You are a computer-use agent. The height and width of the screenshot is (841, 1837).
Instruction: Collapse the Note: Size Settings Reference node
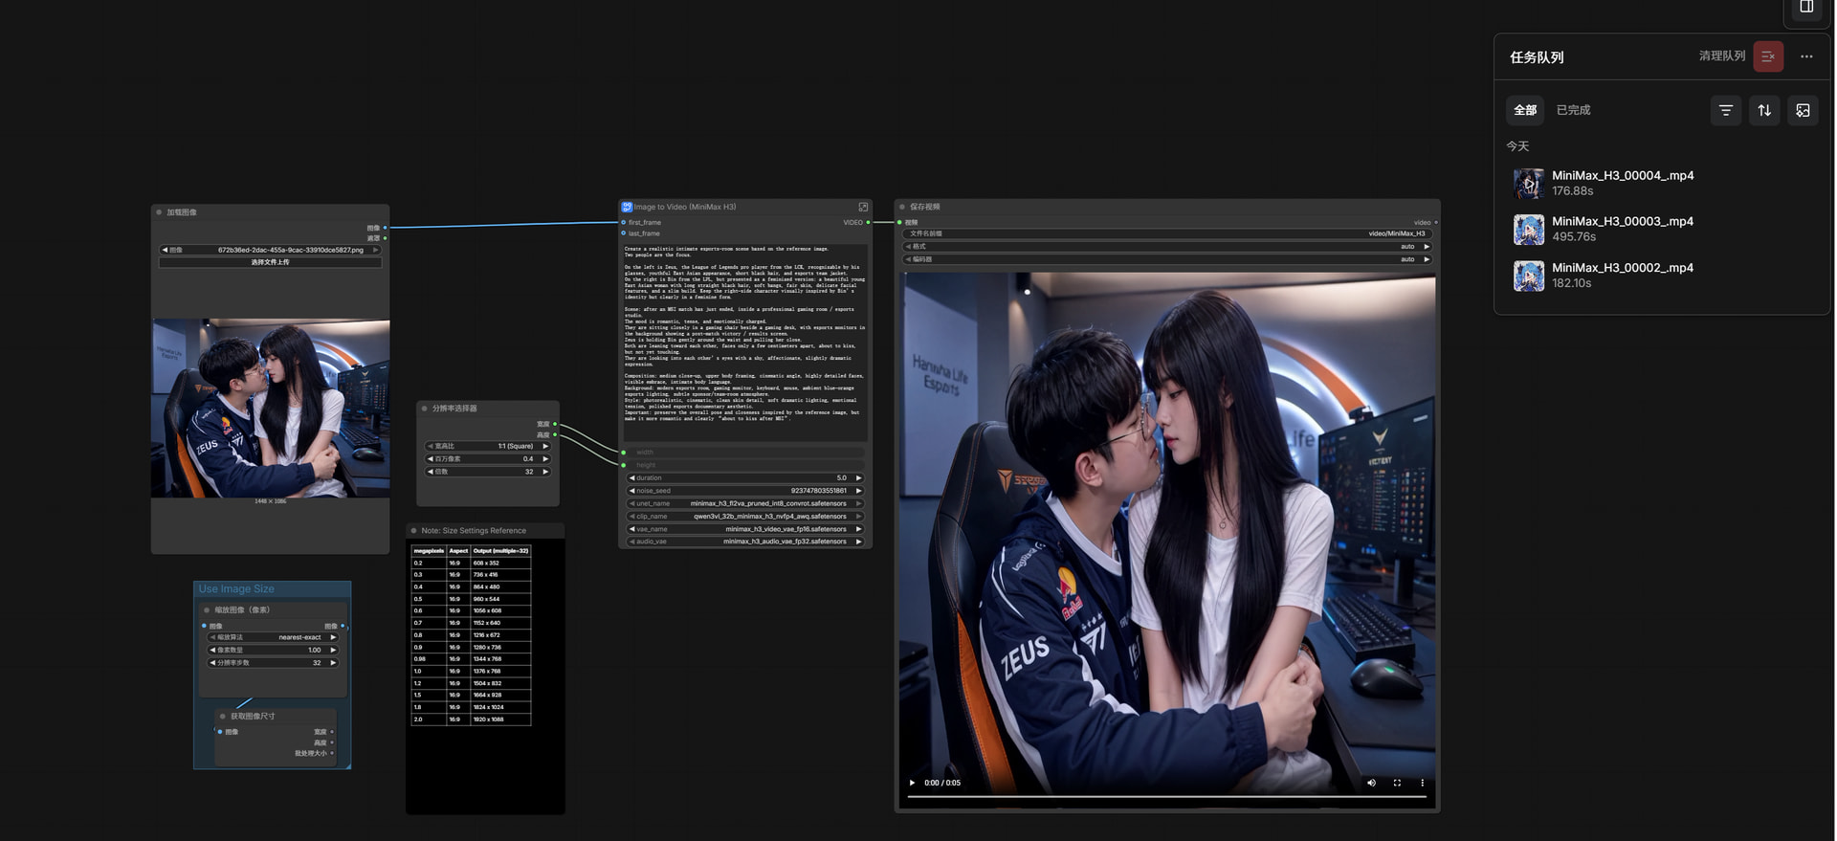pos(413,531)
